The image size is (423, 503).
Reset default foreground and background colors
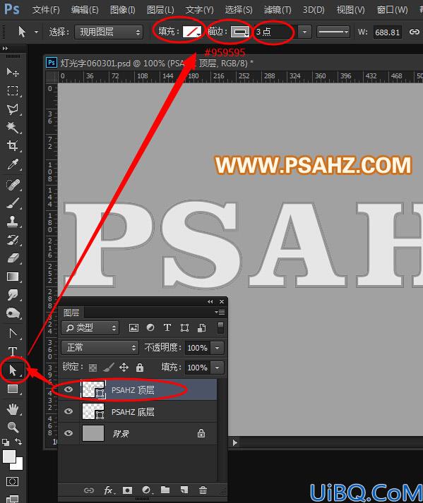[x=6, y=442]
